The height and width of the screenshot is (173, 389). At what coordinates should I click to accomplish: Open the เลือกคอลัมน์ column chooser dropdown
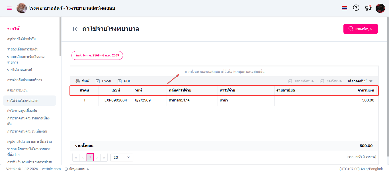click(x=360, y=81)
